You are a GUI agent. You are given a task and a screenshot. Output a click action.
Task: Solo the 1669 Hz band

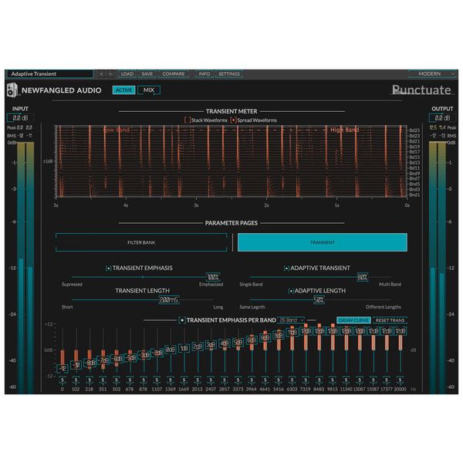(x=184, y=380)
